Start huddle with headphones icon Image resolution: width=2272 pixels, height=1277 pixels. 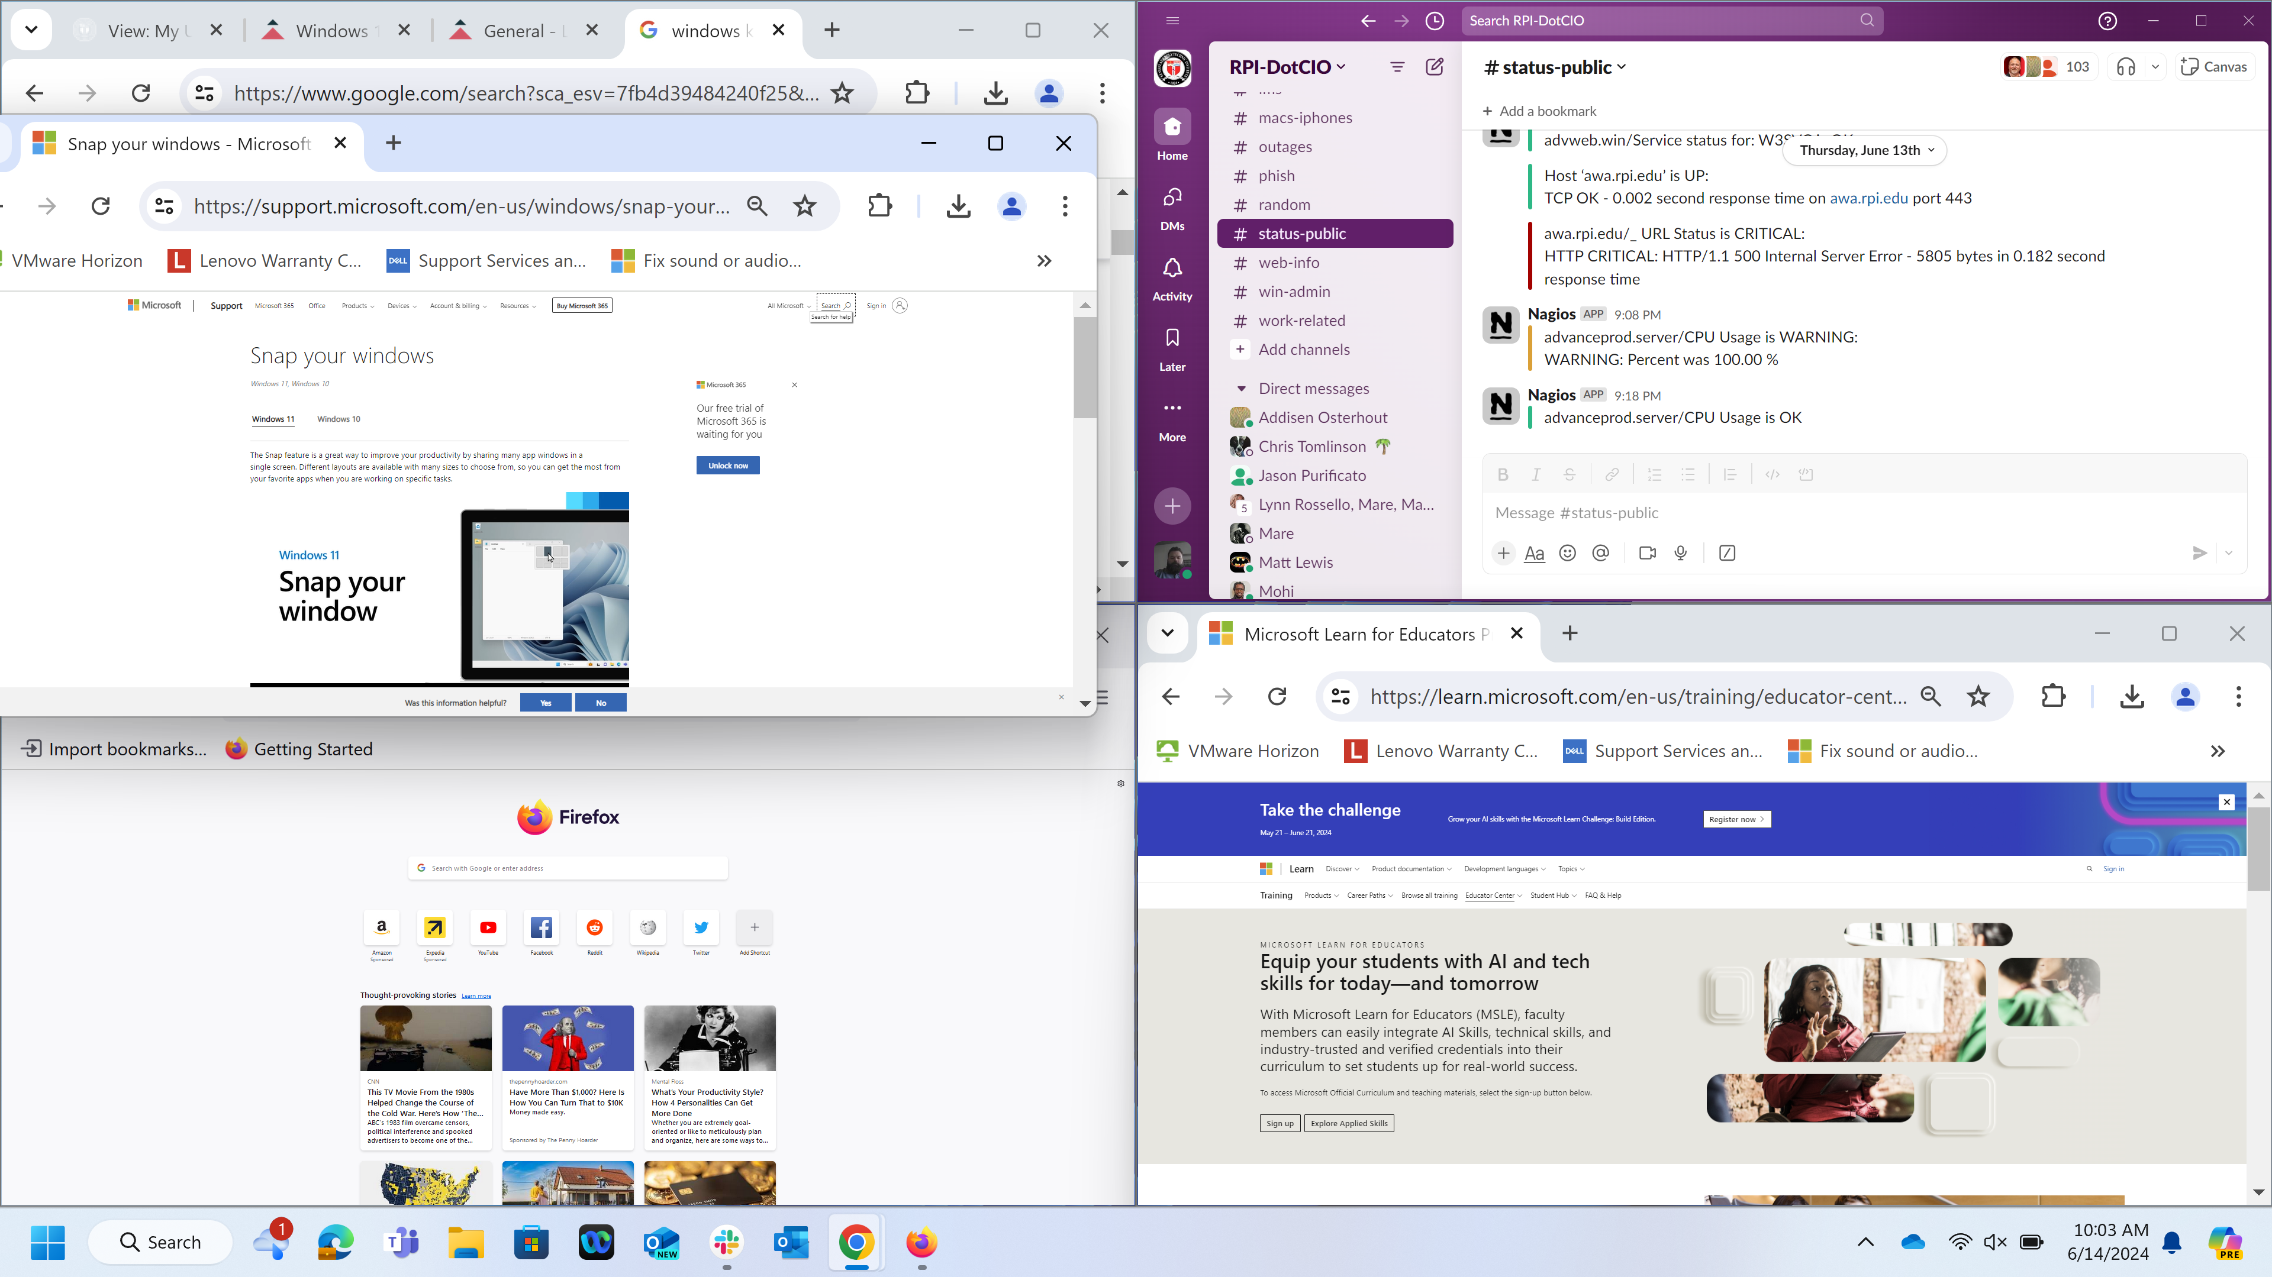2126,67
